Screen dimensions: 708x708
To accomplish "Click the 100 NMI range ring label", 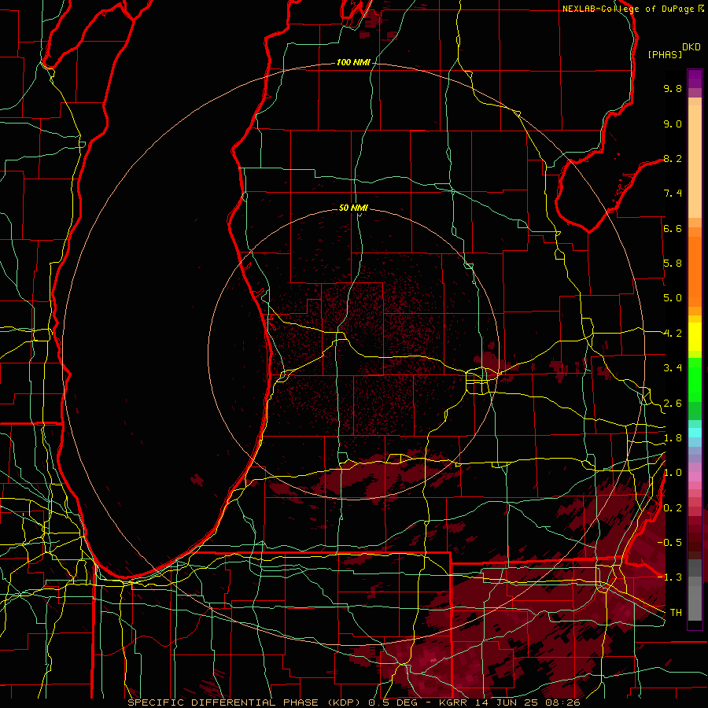I will point(353,62).
